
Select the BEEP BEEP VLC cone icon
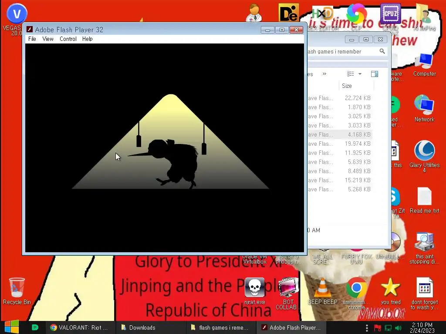(323, 291)
